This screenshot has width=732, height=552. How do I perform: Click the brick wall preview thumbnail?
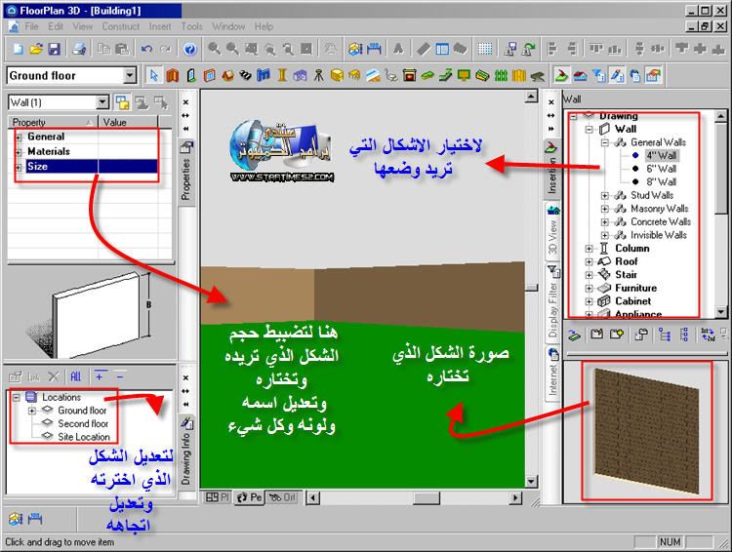click(x=647, y=431)
